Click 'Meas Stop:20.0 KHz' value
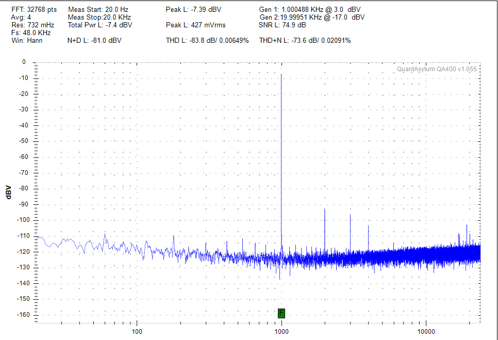Screen dimensions: 498x340 [x=99, y=17]
